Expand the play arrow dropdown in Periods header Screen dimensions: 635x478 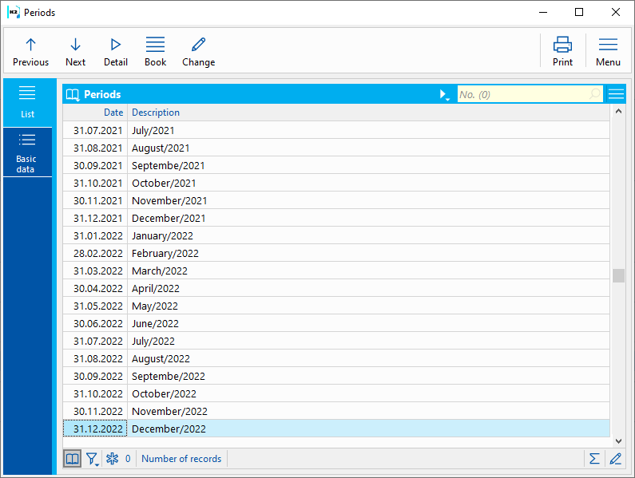pyautogui.click(x=444, y=95)
